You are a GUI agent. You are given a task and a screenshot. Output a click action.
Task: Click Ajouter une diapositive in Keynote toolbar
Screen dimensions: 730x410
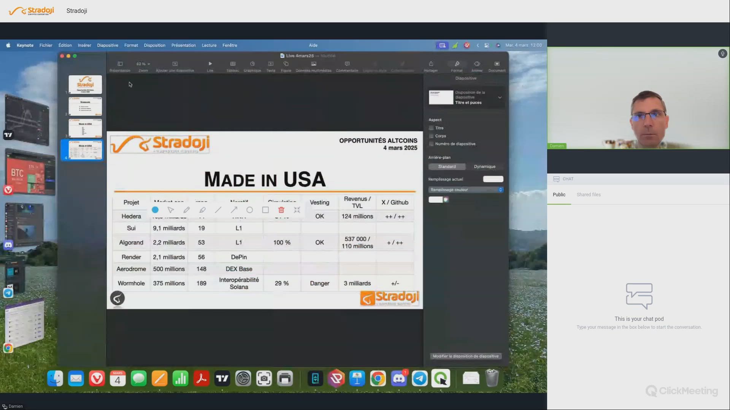pyautogui.click(x=175, y=66)
